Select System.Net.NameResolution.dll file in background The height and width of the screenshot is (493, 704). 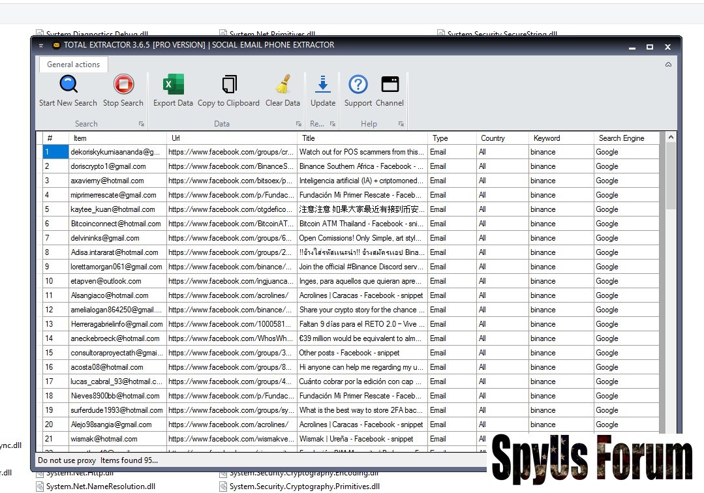click(x=100, y=486)
